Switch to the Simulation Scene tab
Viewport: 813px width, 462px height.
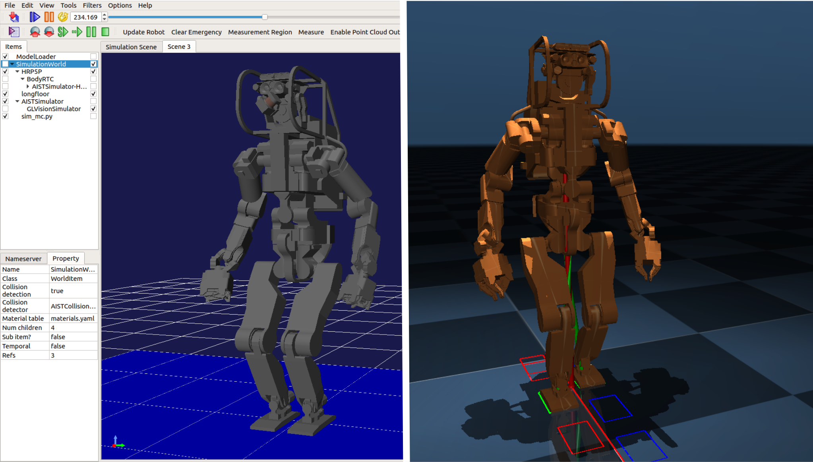point(131,47)
